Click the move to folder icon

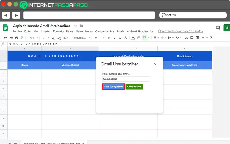[81, 26]
